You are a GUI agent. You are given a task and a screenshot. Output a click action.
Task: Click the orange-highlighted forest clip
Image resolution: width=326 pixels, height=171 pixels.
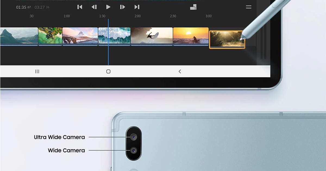click(227, 39)
